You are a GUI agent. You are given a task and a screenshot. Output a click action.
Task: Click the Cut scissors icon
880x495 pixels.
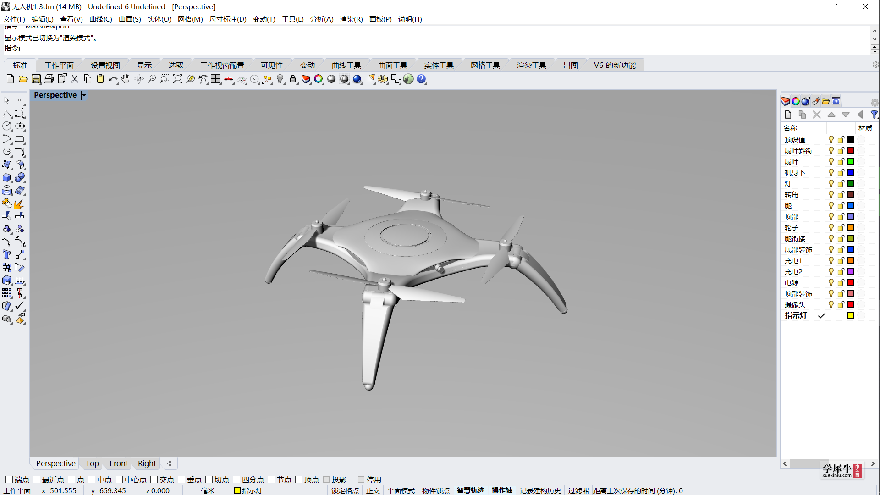(x=75, y=79)
